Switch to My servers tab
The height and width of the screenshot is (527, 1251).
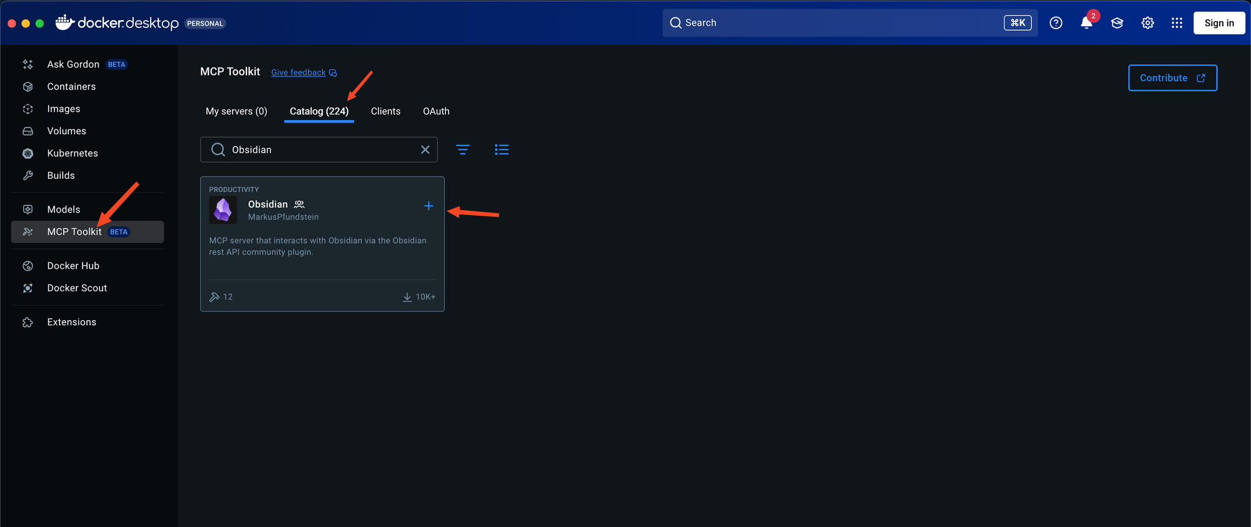click(236, 111)
